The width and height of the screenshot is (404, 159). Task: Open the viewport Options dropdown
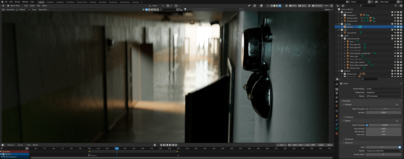point(328,10)
